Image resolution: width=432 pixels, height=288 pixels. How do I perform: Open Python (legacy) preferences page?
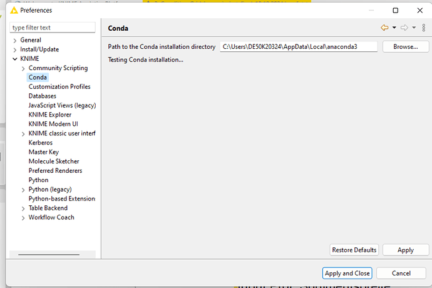coord(50,189)
